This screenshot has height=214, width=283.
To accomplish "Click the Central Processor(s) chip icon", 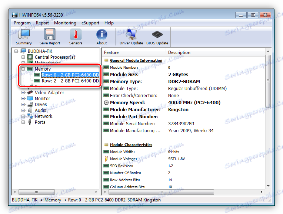I will [30, 57].
